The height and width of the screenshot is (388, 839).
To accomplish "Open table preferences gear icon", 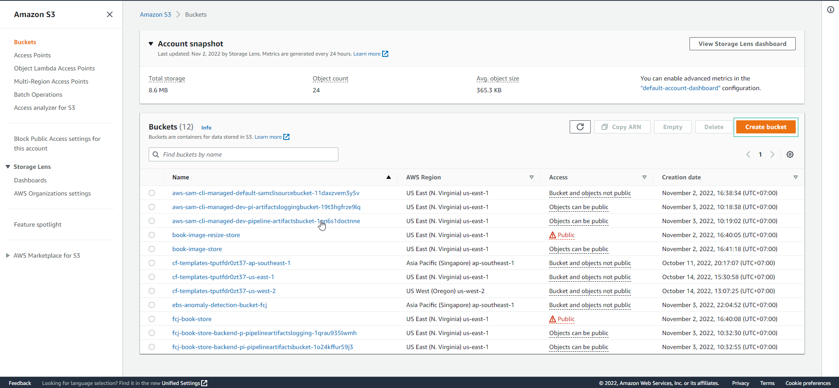I will click(790, 154).
